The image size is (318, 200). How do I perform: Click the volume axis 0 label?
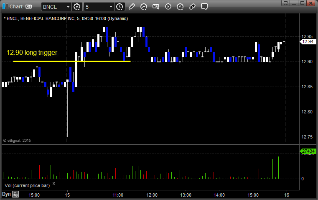pyautogui.click(x=303, y=179)
